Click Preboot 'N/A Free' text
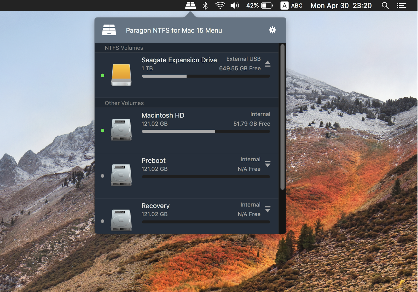418x292 pixels. click(x=249, y=169)
